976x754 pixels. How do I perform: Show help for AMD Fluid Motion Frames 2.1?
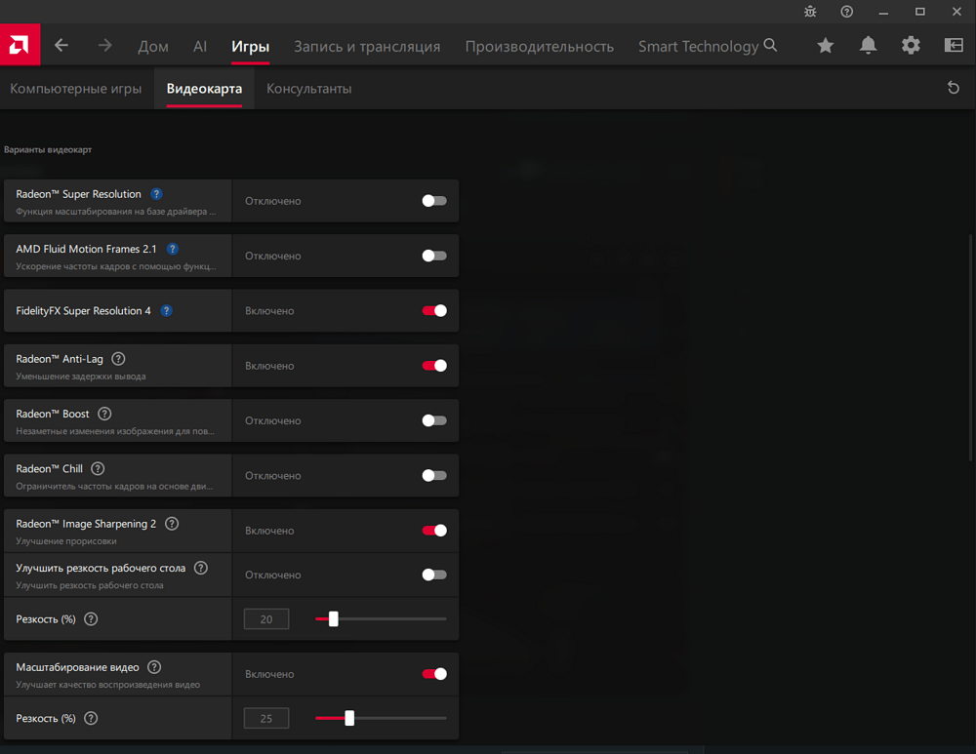coord(173,249)
